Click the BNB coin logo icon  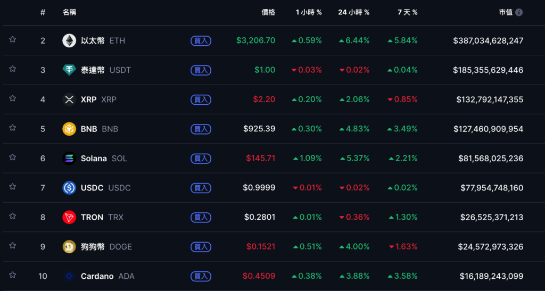coord(69,129)
